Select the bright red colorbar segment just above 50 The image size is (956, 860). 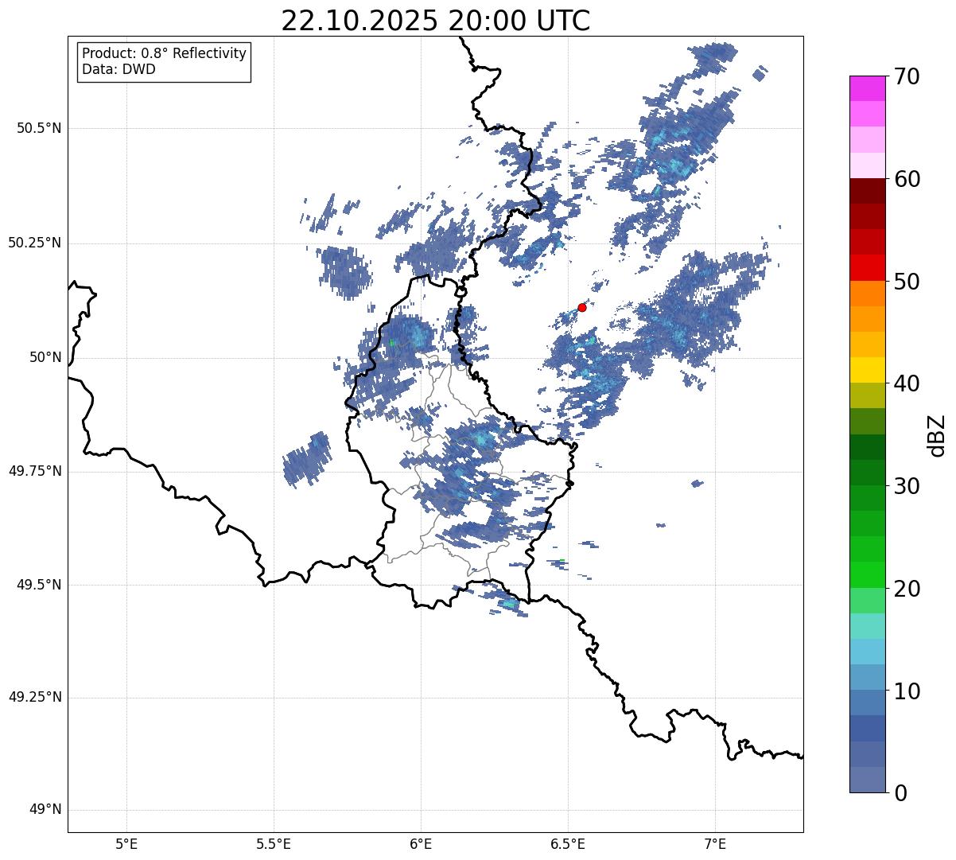click(868, 267)
